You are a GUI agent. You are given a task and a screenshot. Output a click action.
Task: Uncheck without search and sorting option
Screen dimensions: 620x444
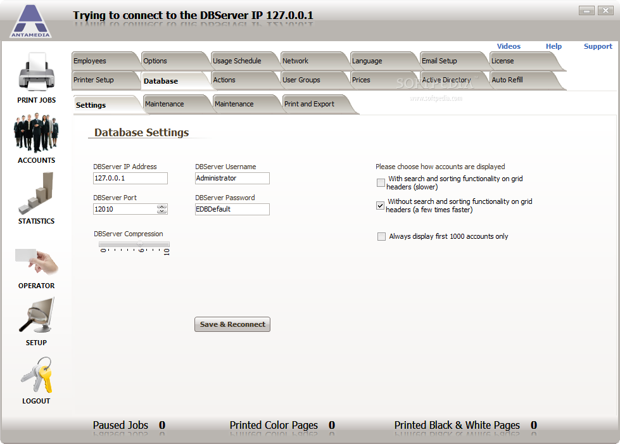point(380,206)
